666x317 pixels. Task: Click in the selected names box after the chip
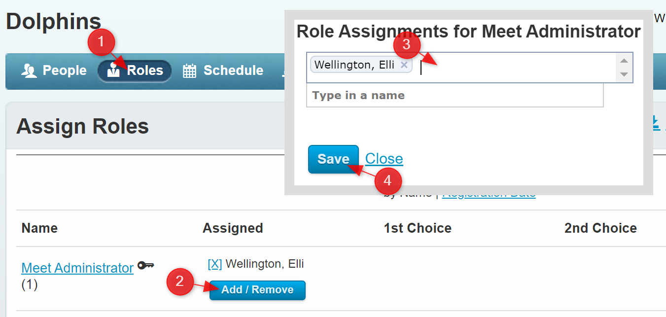(x=513, y=68)
